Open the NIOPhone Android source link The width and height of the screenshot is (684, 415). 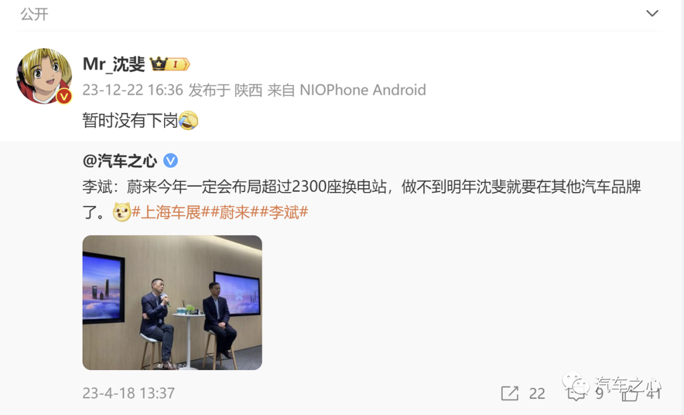coord(362,90)
